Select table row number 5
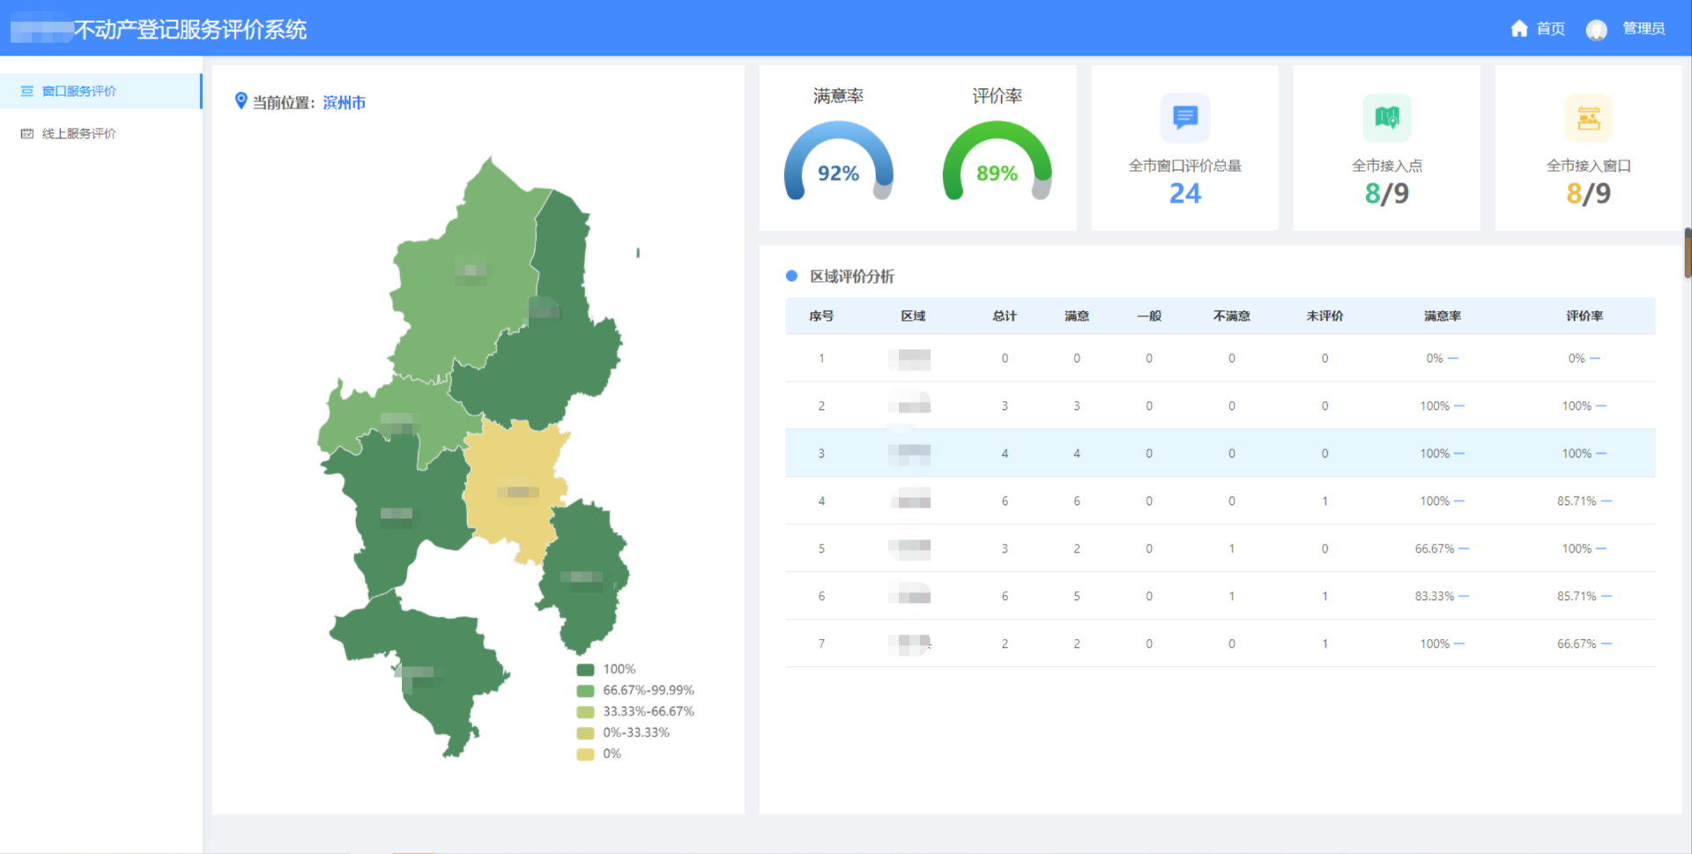1692x854 pixels. (x=1220, y=548)
